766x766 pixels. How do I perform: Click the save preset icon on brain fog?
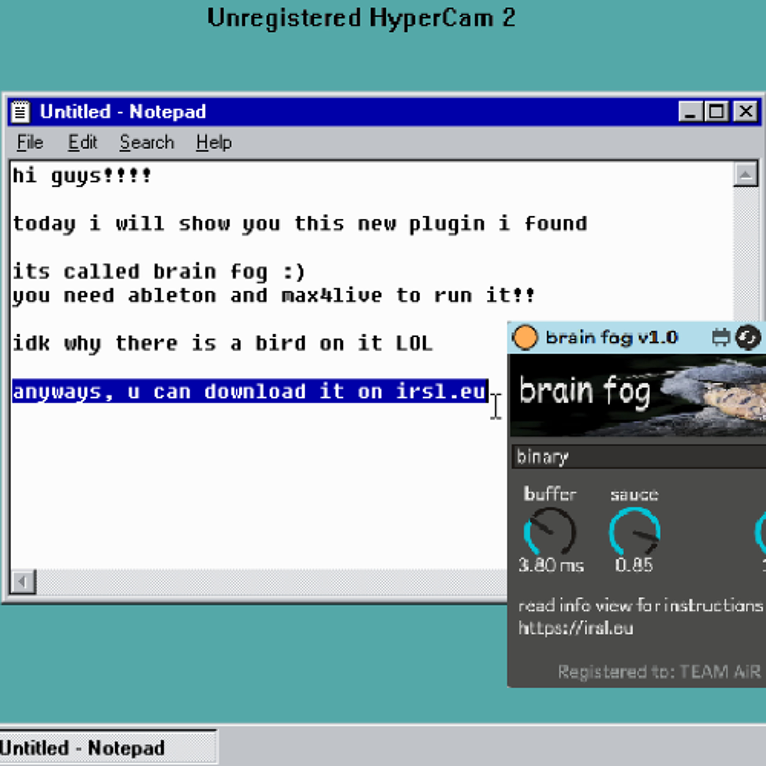tap(720, 338)
